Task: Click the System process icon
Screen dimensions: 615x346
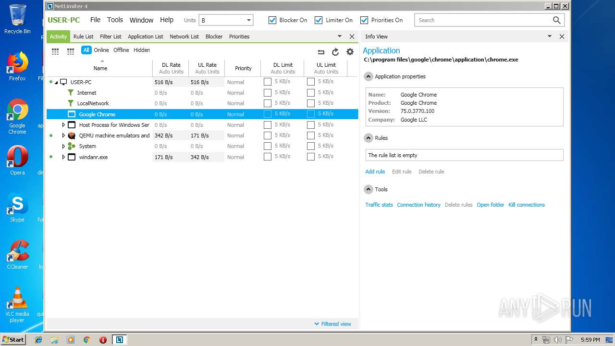Action: pos(72,146)
